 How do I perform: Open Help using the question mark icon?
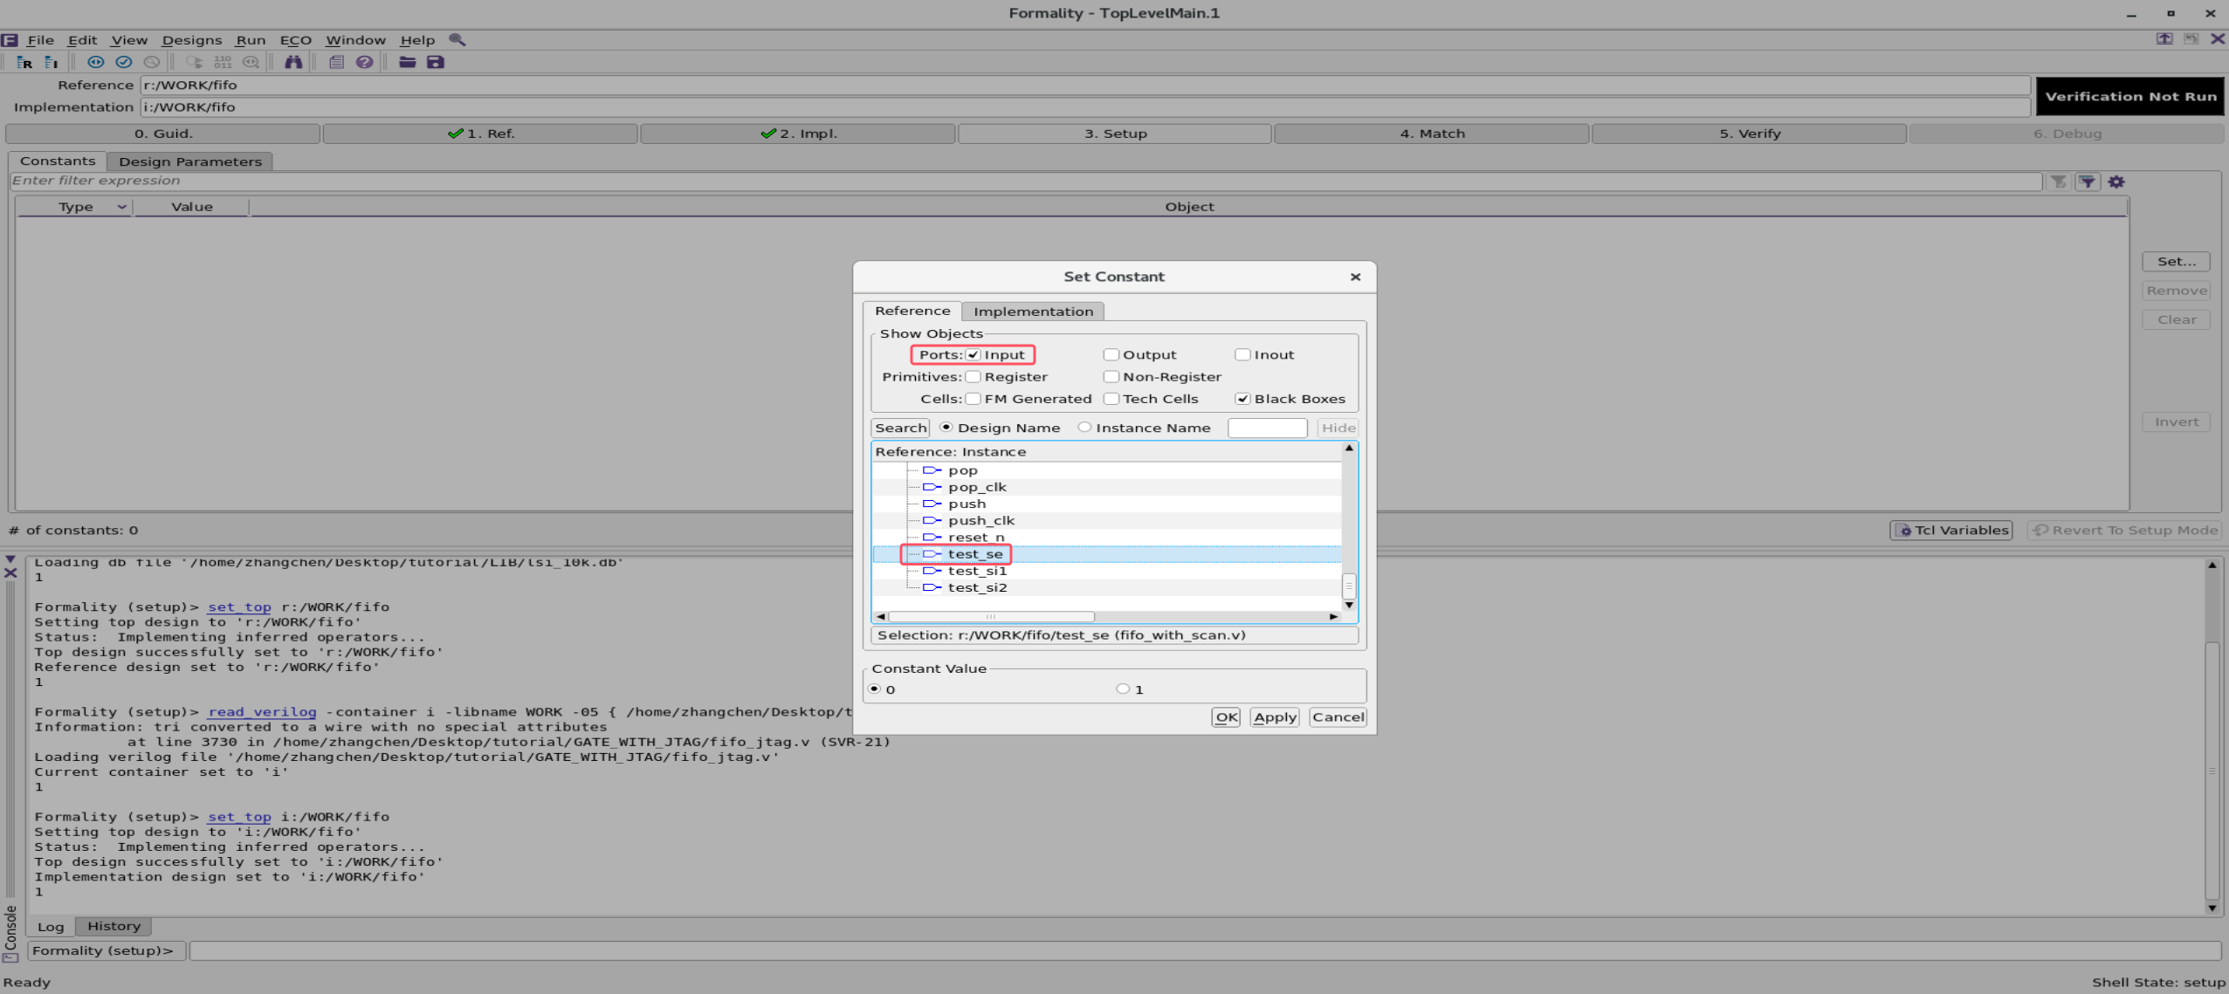(x=365, y=62)
